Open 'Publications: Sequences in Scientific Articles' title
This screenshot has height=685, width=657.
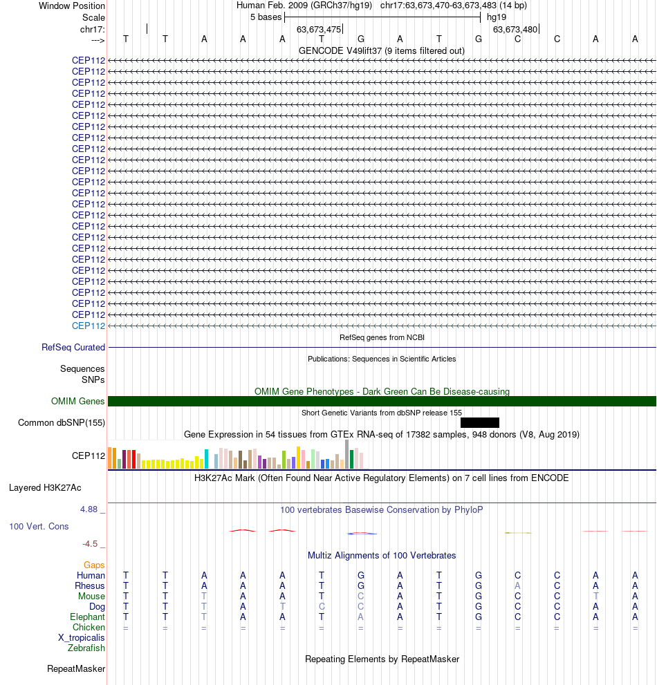click(382, 359)
